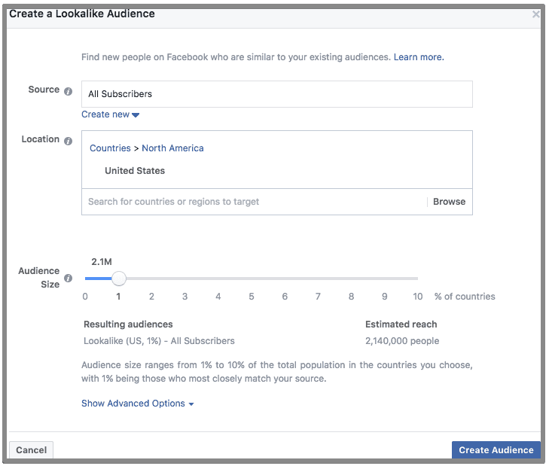The width and height of the screenshot is (549, 466).
Task: Click the Audience Size info icon
Action: pyautogui.click(x=68, y=278)
